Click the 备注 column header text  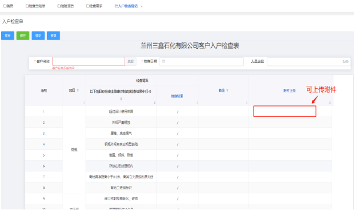click(221, 90)
